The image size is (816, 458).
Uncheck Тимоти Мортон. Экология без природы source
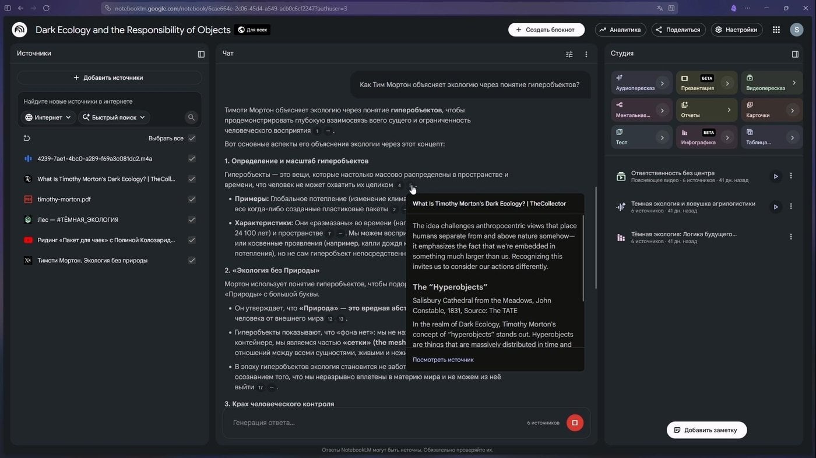[192, 260]
